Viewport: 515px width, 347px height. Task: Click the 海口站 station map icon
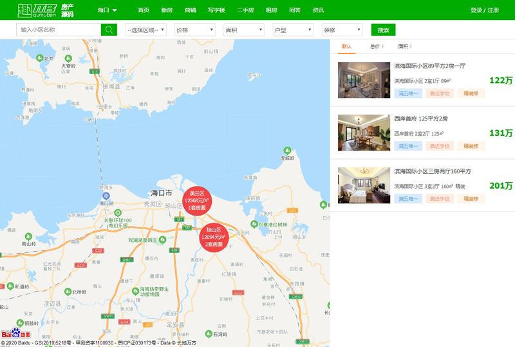(x=107, y=196)
